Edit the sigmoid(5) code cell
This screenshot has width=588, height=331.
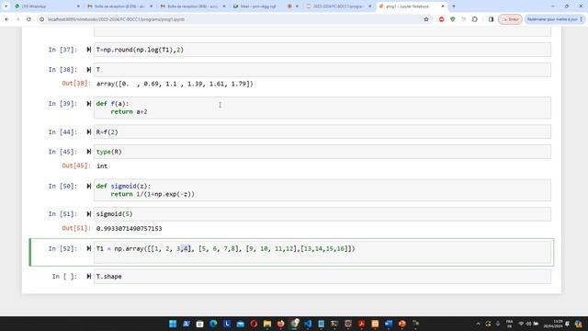(x=322, y=214)
